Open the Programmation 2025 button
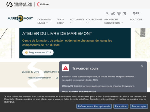This screenshot has height=112, width=150. (38, 52)
